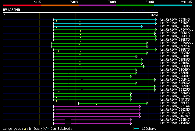Open the UniRef100_Q94AB7 hit label
Screen dimensions: 195x131
(175, 63)
